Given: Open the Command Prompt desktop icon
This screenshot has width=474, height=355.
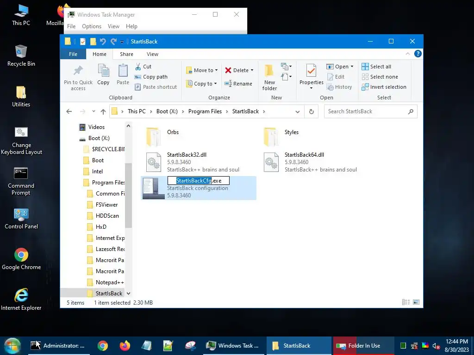Looking at the screenshot, I should click(x=21, y=181).
